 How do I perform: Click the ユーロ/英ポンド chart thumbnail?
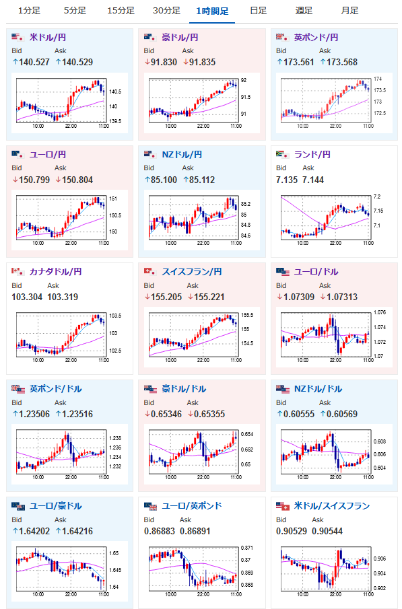click(202, 571)
